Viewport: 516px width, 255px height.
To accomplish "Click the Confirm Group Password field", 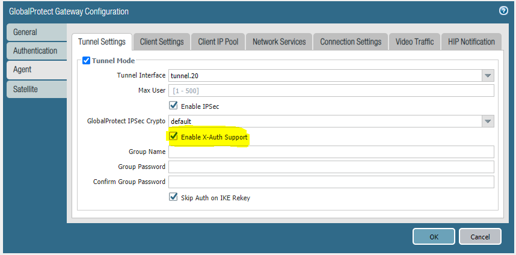I will (x=331, y=182).
